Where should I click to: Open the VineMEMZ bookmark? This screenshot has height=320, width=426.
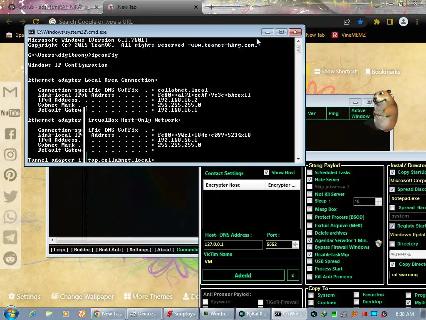pyautogui.click(x=349, y=35)
